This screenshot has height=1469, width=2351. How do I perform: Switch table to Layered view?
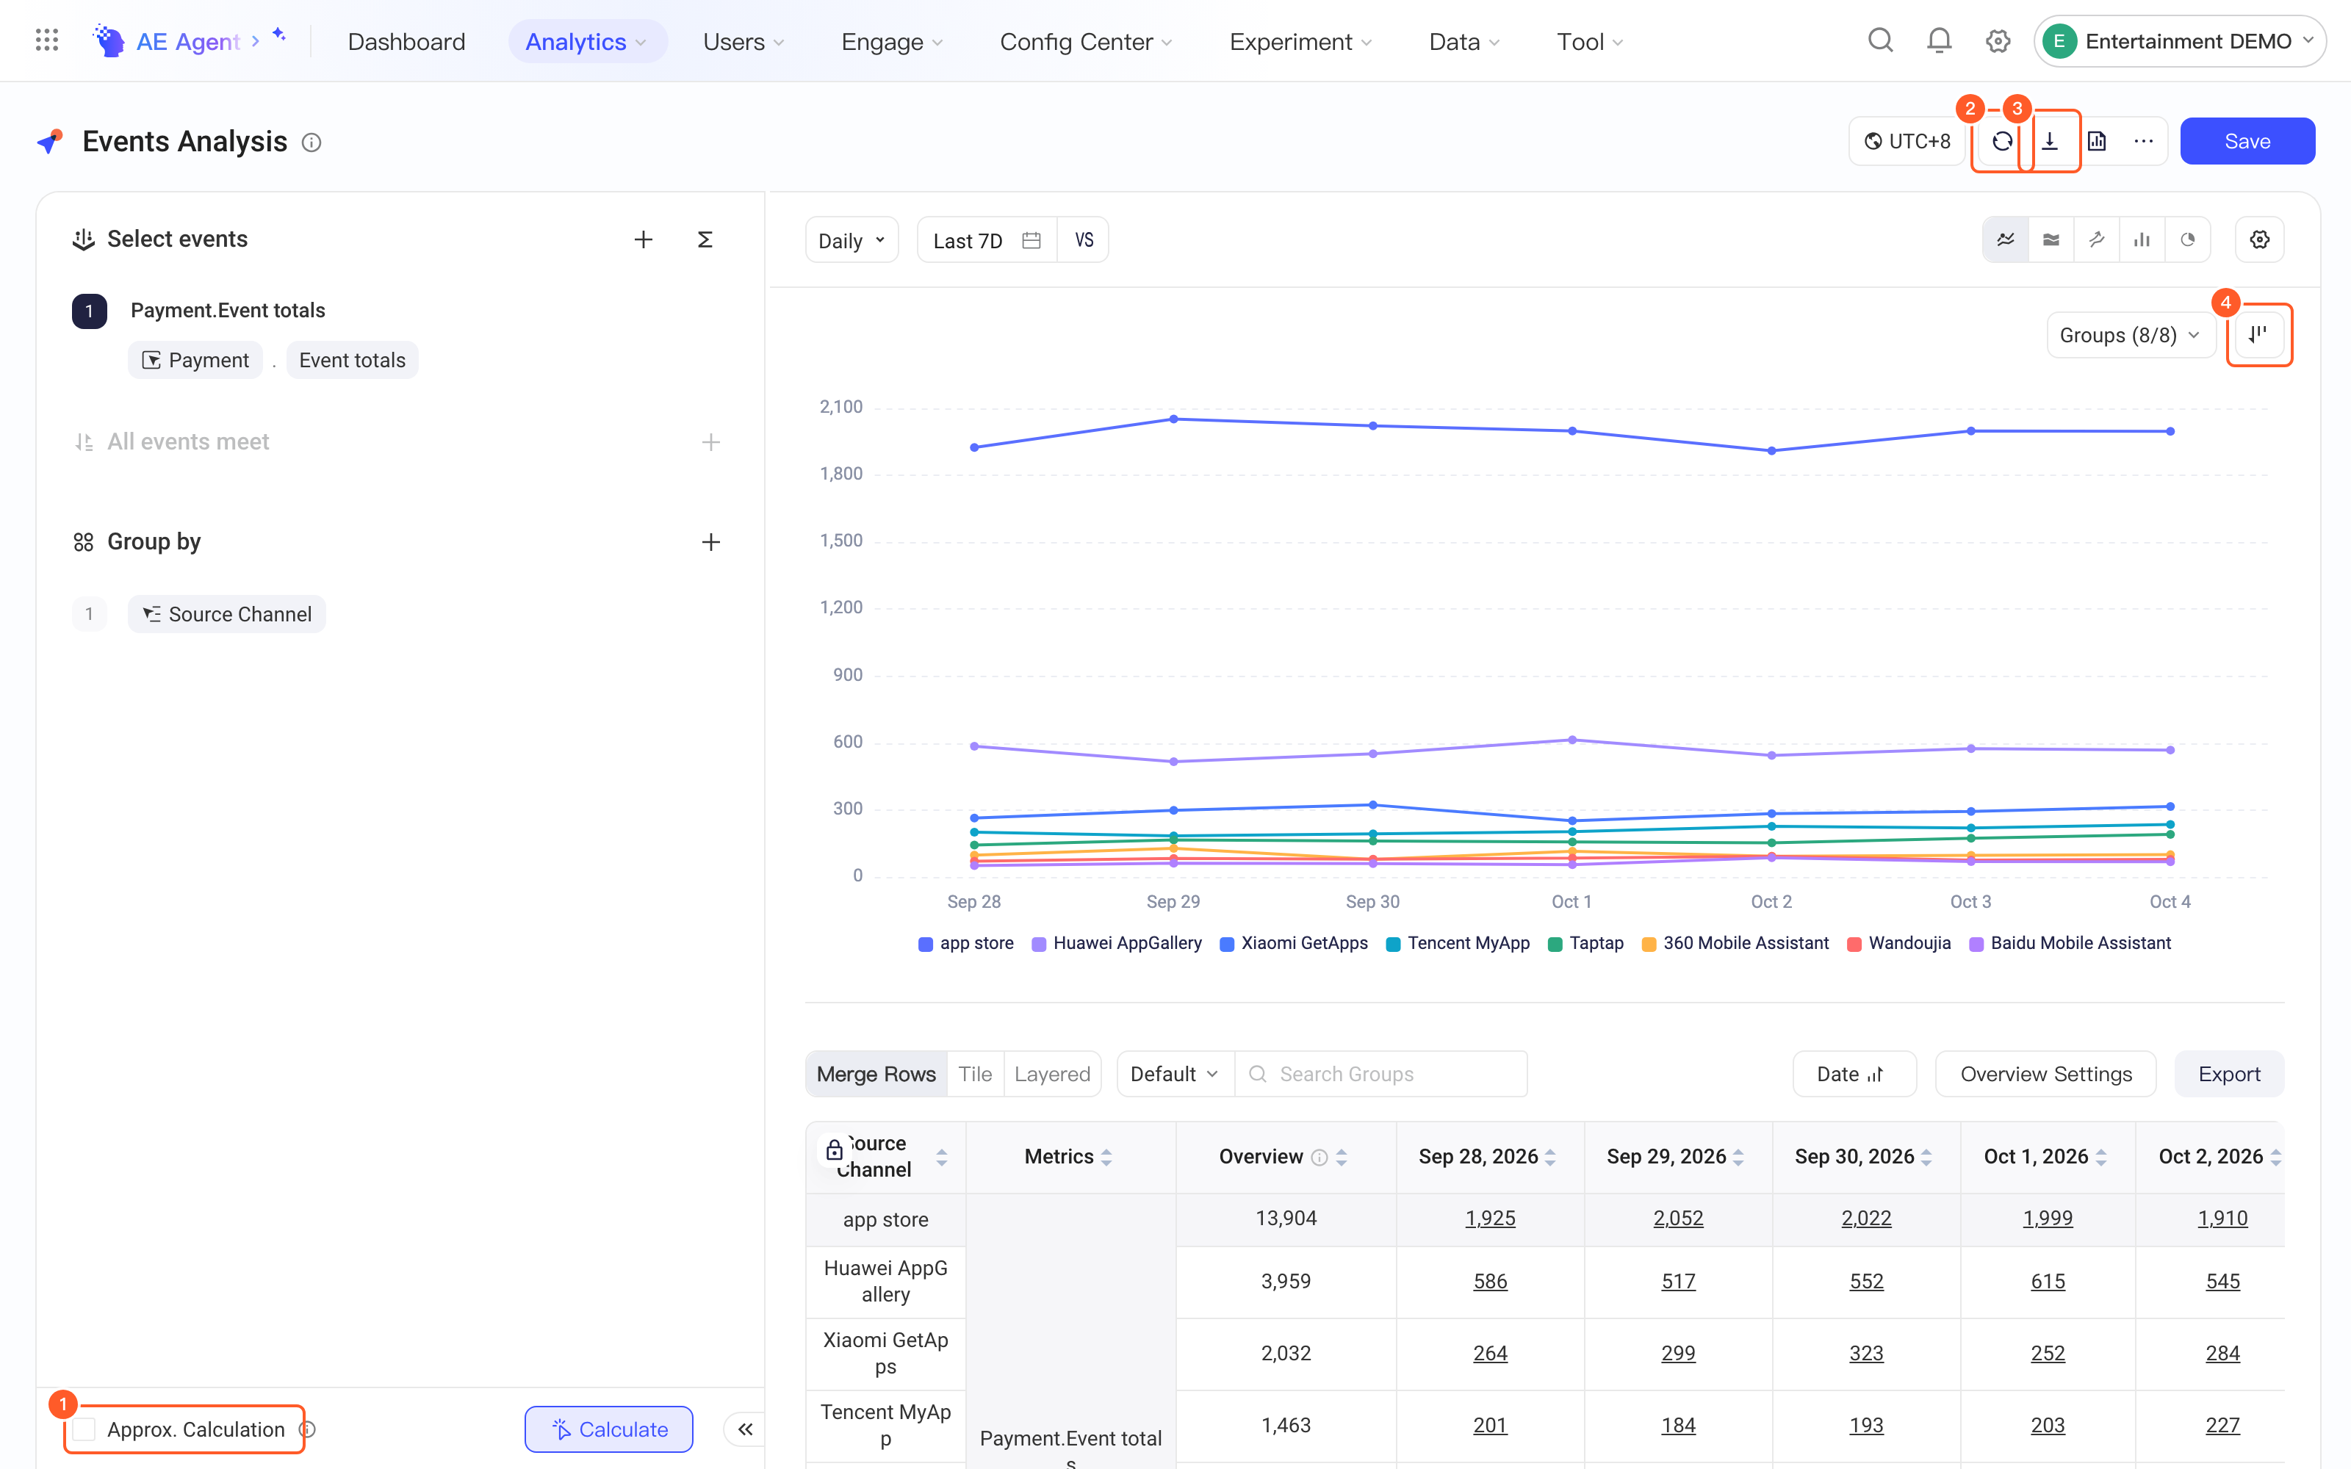coord(1052,1075)
